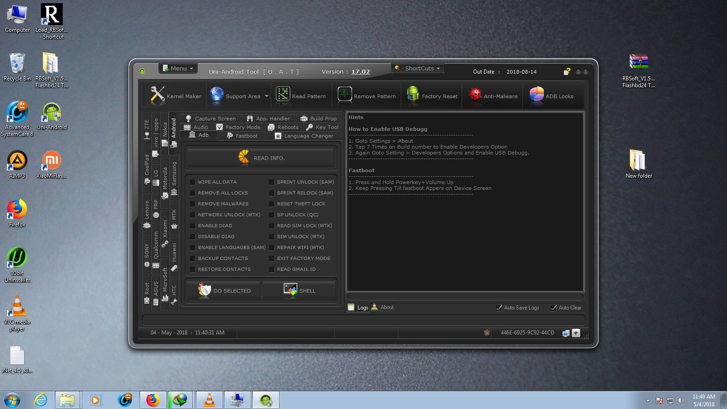Tick SPRINT UNLOCK (SAM) checkbox
Viewport: 727px width, 409px height.
tap(272, 182)
